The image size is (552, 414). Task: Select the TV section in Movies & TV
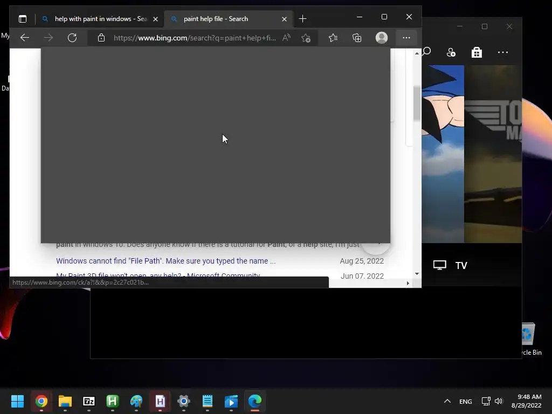[450, 265]
